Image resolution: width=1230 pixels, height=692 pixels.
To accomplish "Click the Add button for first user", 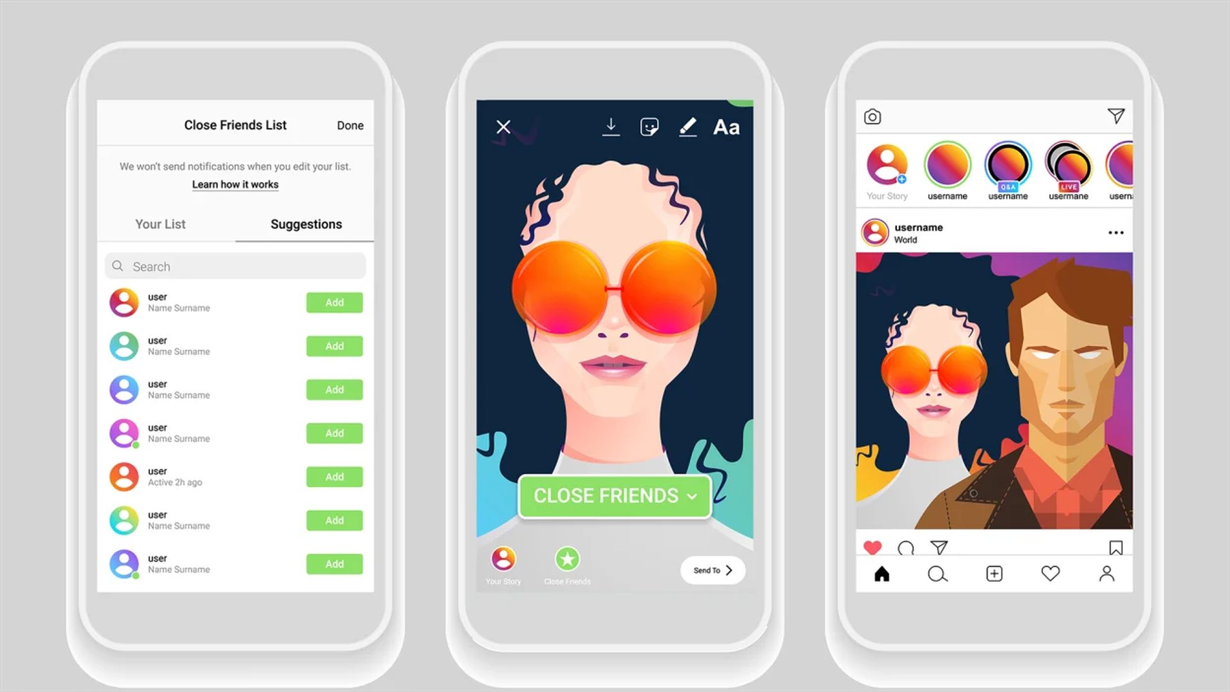I will (x=334, y=302).
